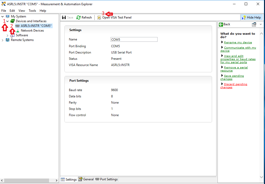Click the tree scrollbar left arrow

pos(2,180)
